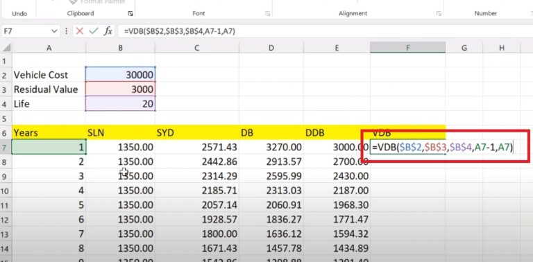The image size is (533, 262).
Task: Click the Life label cell
Action: coord(49,104)
